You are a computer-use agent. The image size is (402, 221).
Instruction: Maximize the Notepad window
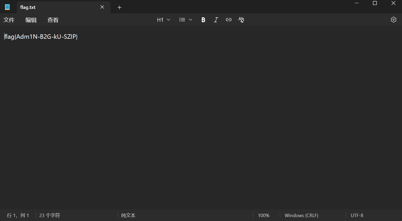pos(375,3)
